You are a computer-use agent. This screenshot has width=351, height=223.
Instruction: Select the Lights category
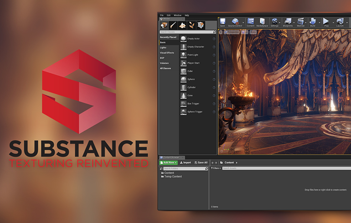coord(163,48)
